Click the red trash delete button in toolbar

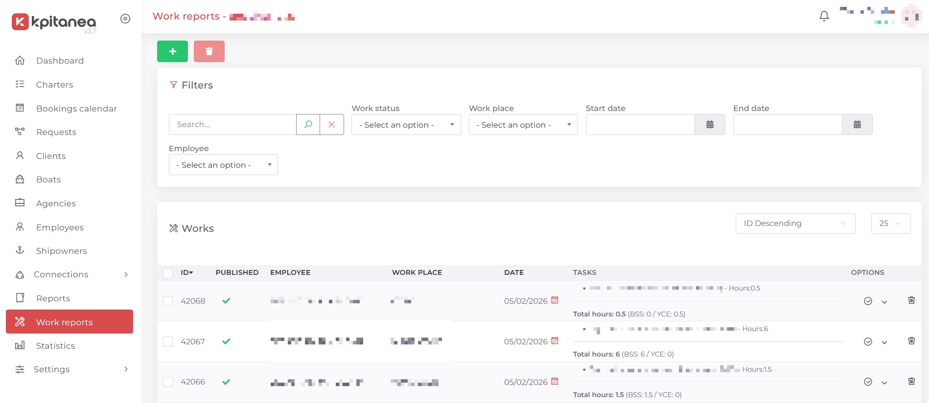pos(209,51)
